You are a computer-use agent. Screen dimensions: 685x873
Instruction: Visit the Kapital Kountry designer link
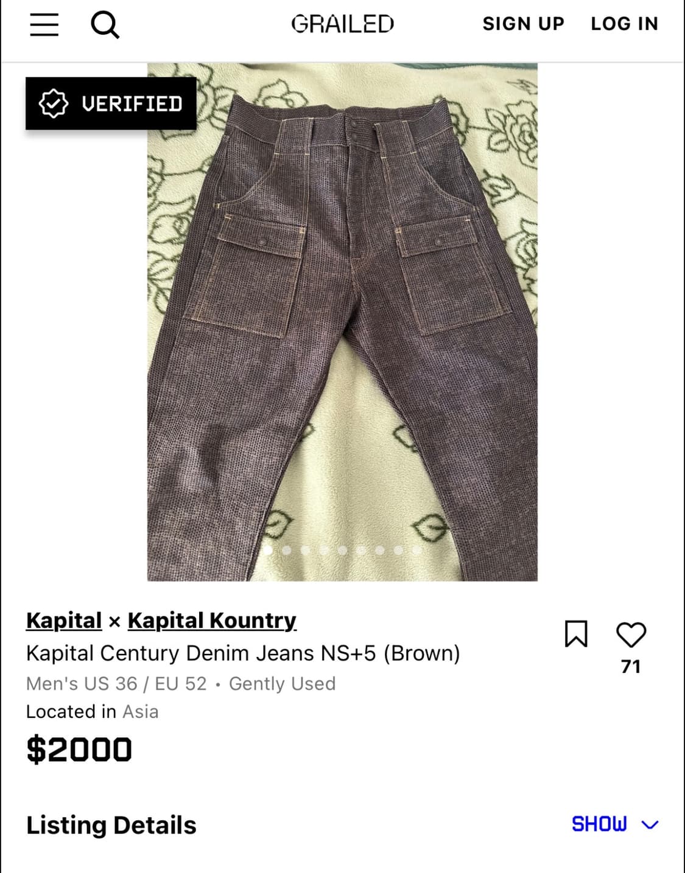212,620
